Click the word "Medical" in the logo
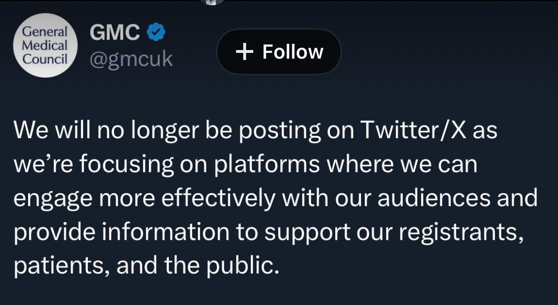The width and height of the screenshot is (558, 305). [45, 46]
